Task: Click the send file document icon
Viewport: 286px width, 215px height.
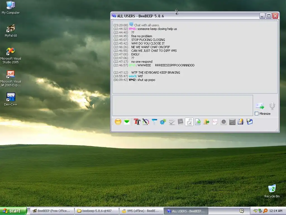Action: coord(198,122)
